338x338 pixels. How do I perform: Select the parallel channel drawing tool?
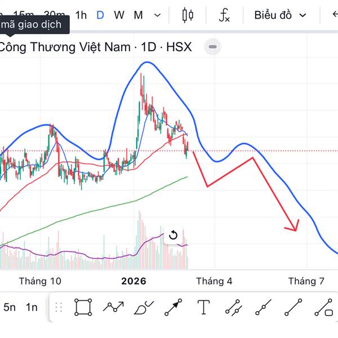click(233, 307)
